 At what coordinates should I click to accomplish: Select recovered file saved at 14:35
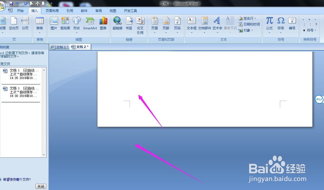click(x=21, y=74)
